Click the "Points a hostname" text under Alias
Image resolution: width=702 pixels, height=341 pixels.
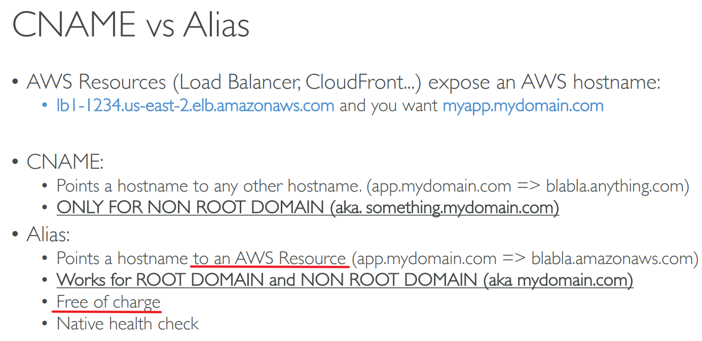tap(122, 259)
